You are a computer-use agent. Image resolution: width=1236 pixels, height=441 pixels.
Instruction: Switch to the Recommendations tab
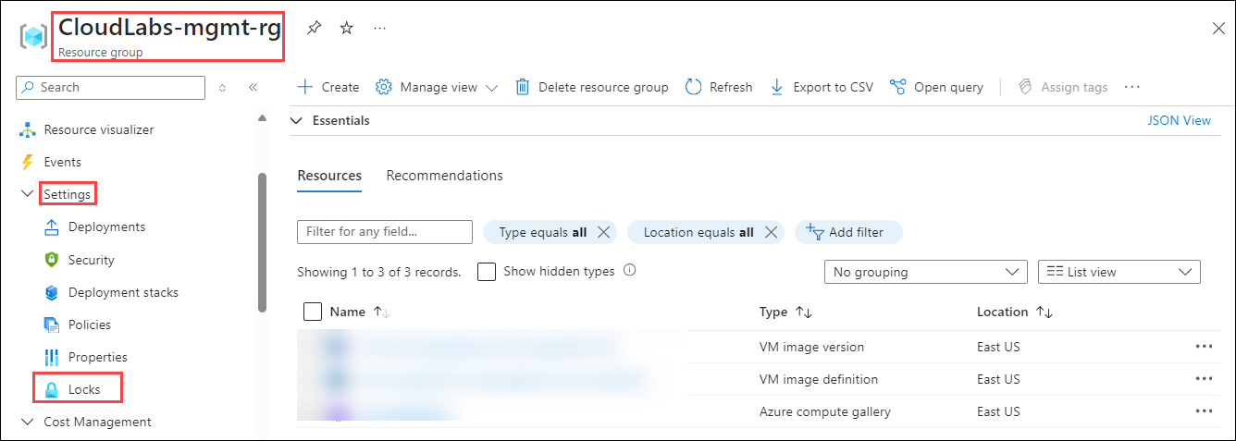pos(444,176)
